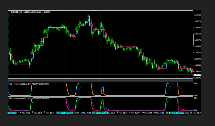Click the 2017.05.05 09:00 time marker label
Screen dimensions: 215x126
65,113
